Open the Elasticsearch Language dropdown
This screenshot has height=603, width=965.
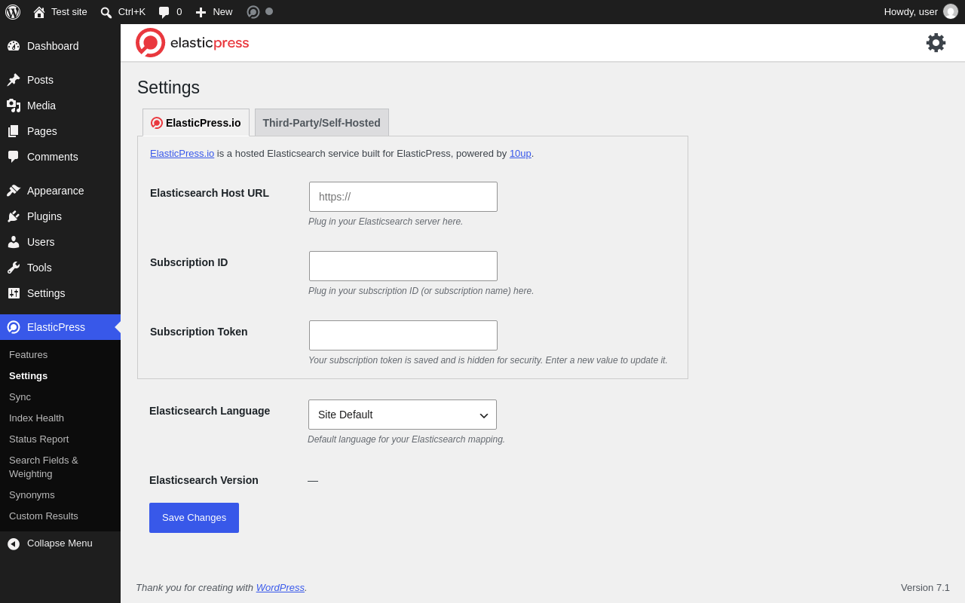pyautogui.click(x=403, y=415)
